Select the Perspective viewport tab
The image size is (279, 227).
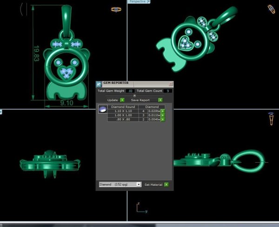(137, 1)
